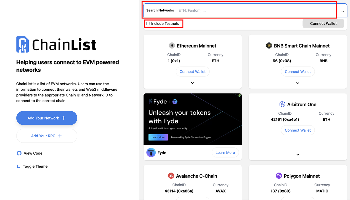Viewport: 350px width, 200px height.
Task: Click the Toggle Theme option
Action: pos(32,166)
